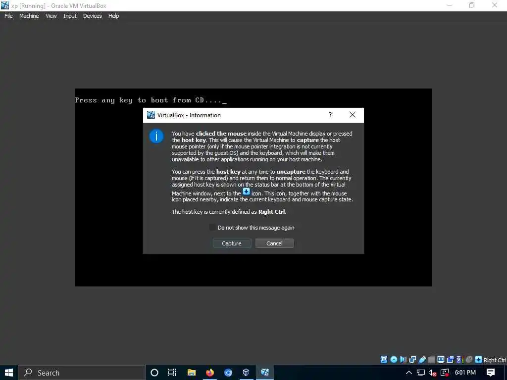The image size is (507, 380).
Task: Open the Help menu
Action: [x=113, y=16]
